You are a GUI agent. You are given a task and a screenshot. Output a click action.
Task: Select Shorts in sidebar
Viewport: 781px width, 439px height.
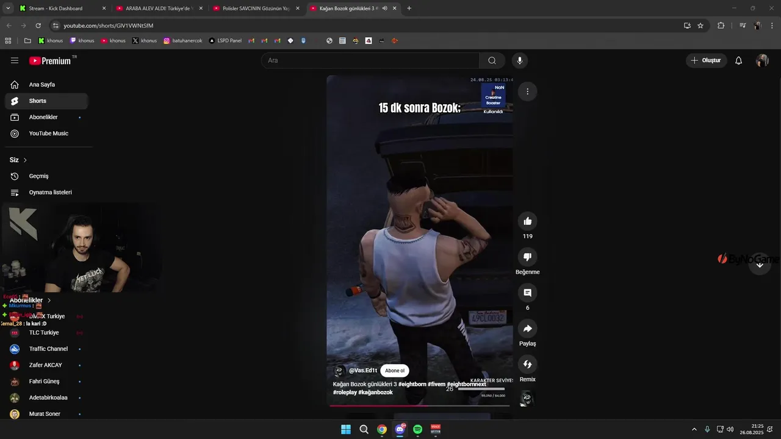46,101
